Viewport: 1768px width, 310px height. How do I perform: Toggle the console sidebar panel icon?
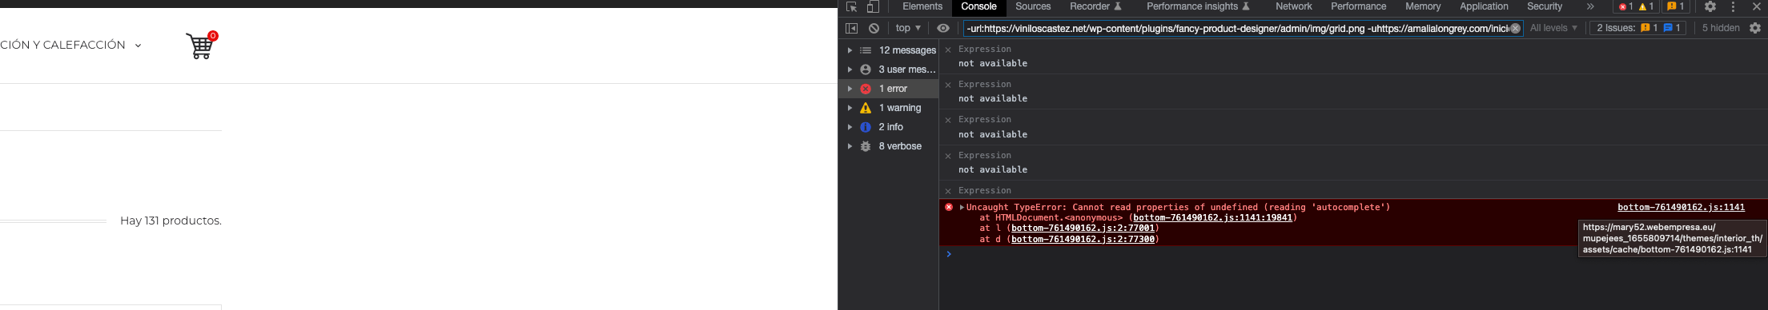851,28
